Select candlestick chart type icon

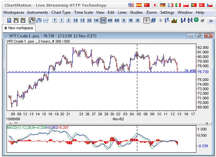tap(32, 21)
